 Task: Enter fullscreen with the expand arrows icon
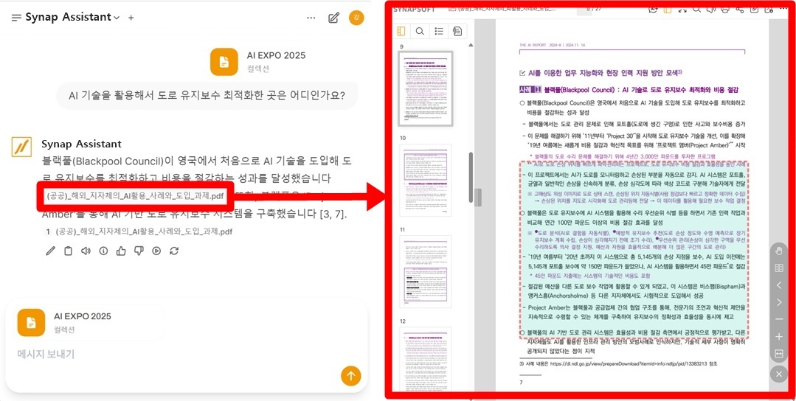683,9
